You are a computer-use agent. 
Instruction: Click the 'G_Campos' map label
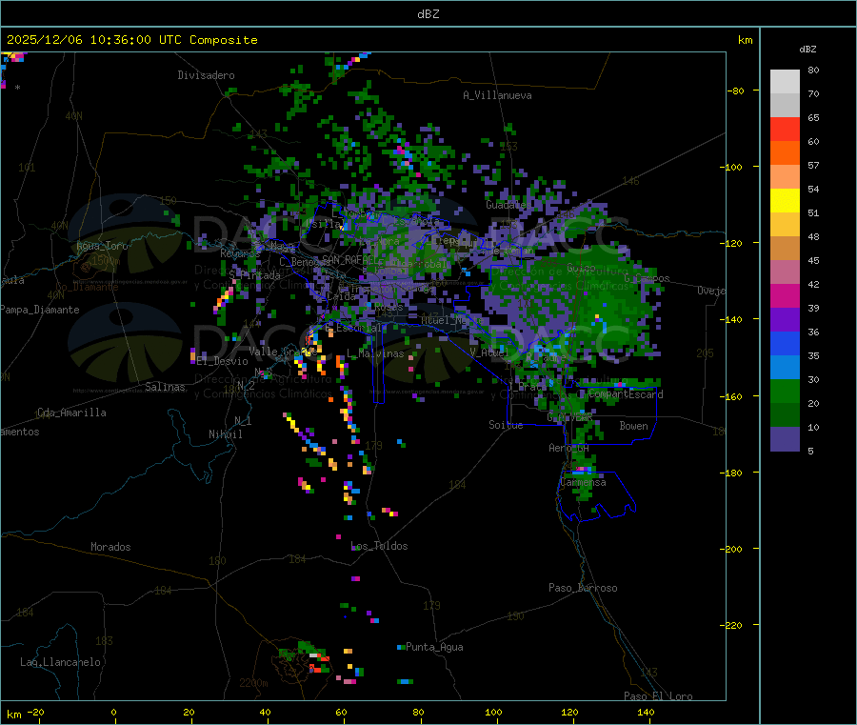pyautogui.click(x=648, y=278)
